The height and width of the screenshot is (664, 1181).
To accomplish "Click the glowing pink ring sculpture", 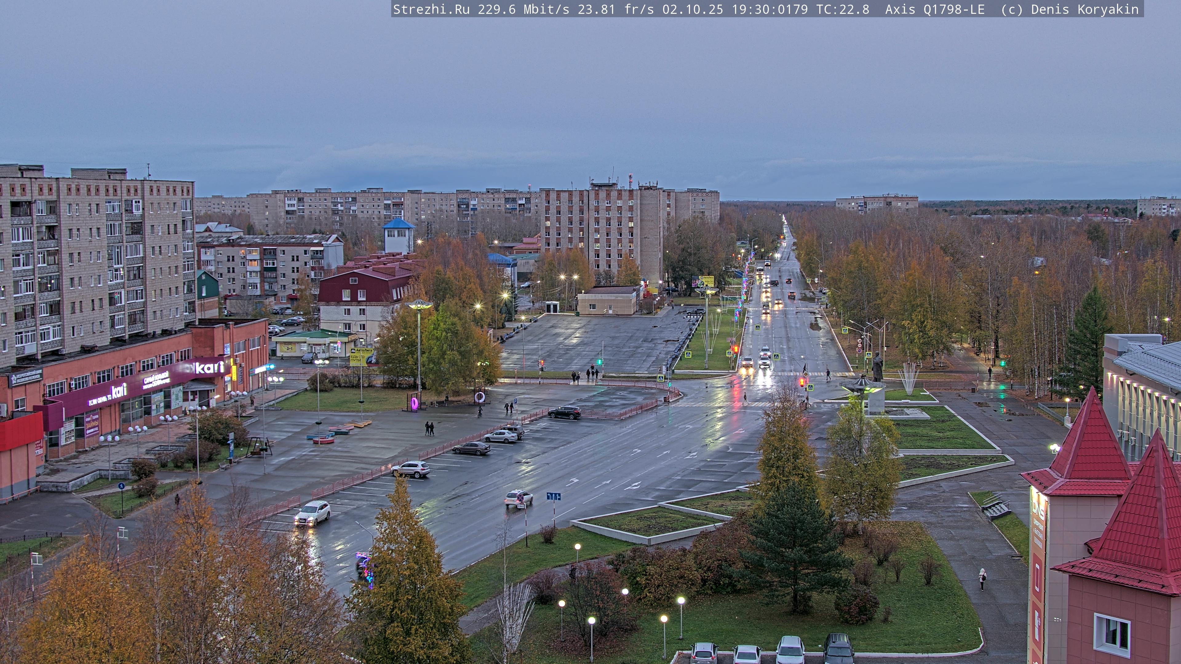I will pos(415,403).
